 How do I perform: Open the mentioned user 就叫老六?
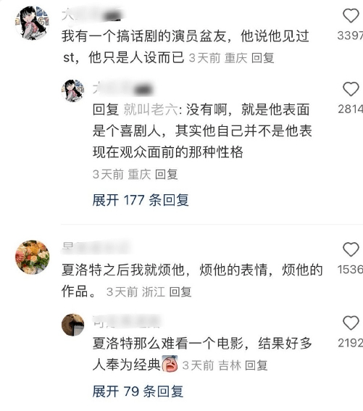151,109
